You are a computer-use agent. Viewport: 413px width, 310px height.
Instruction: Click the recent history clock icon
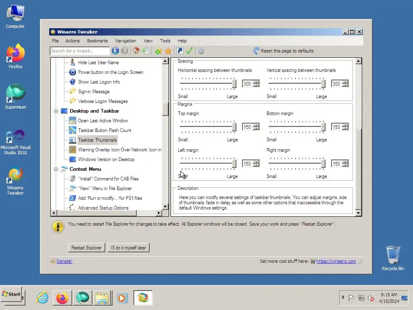pyautogui.click(x=146, y=50)
